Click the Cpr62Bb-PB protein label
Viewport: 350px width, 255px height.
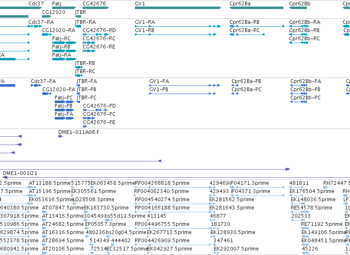tap(305, 90)
